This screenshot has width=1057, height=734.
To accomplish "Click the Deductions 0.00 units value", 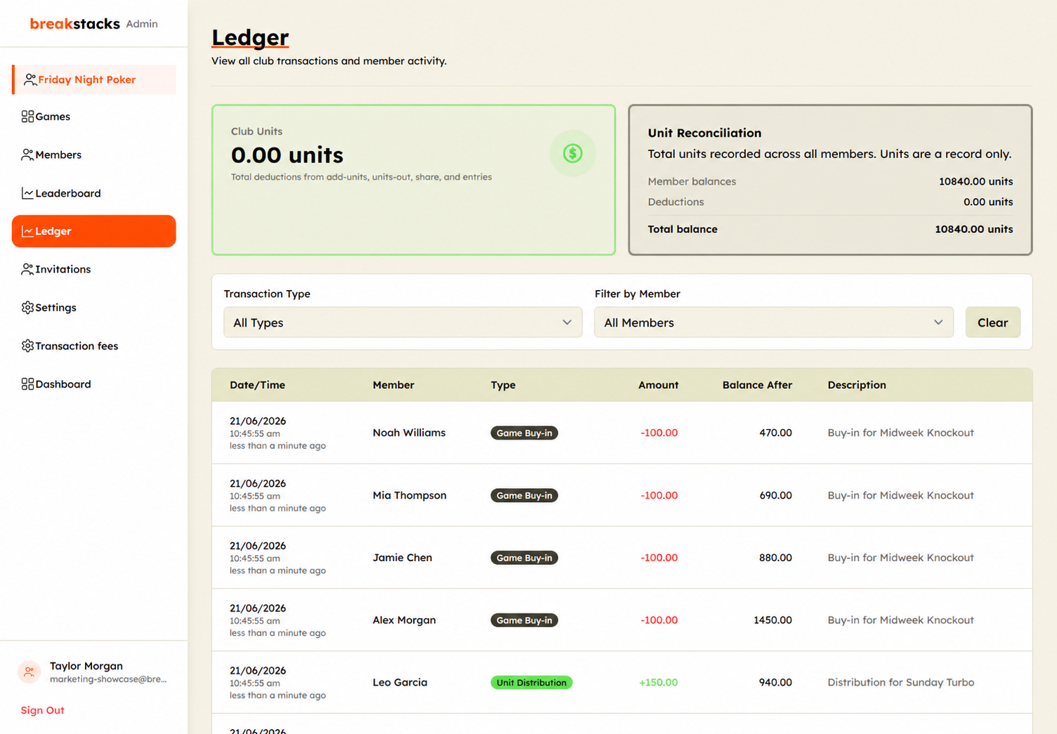I will coord(988,202).
